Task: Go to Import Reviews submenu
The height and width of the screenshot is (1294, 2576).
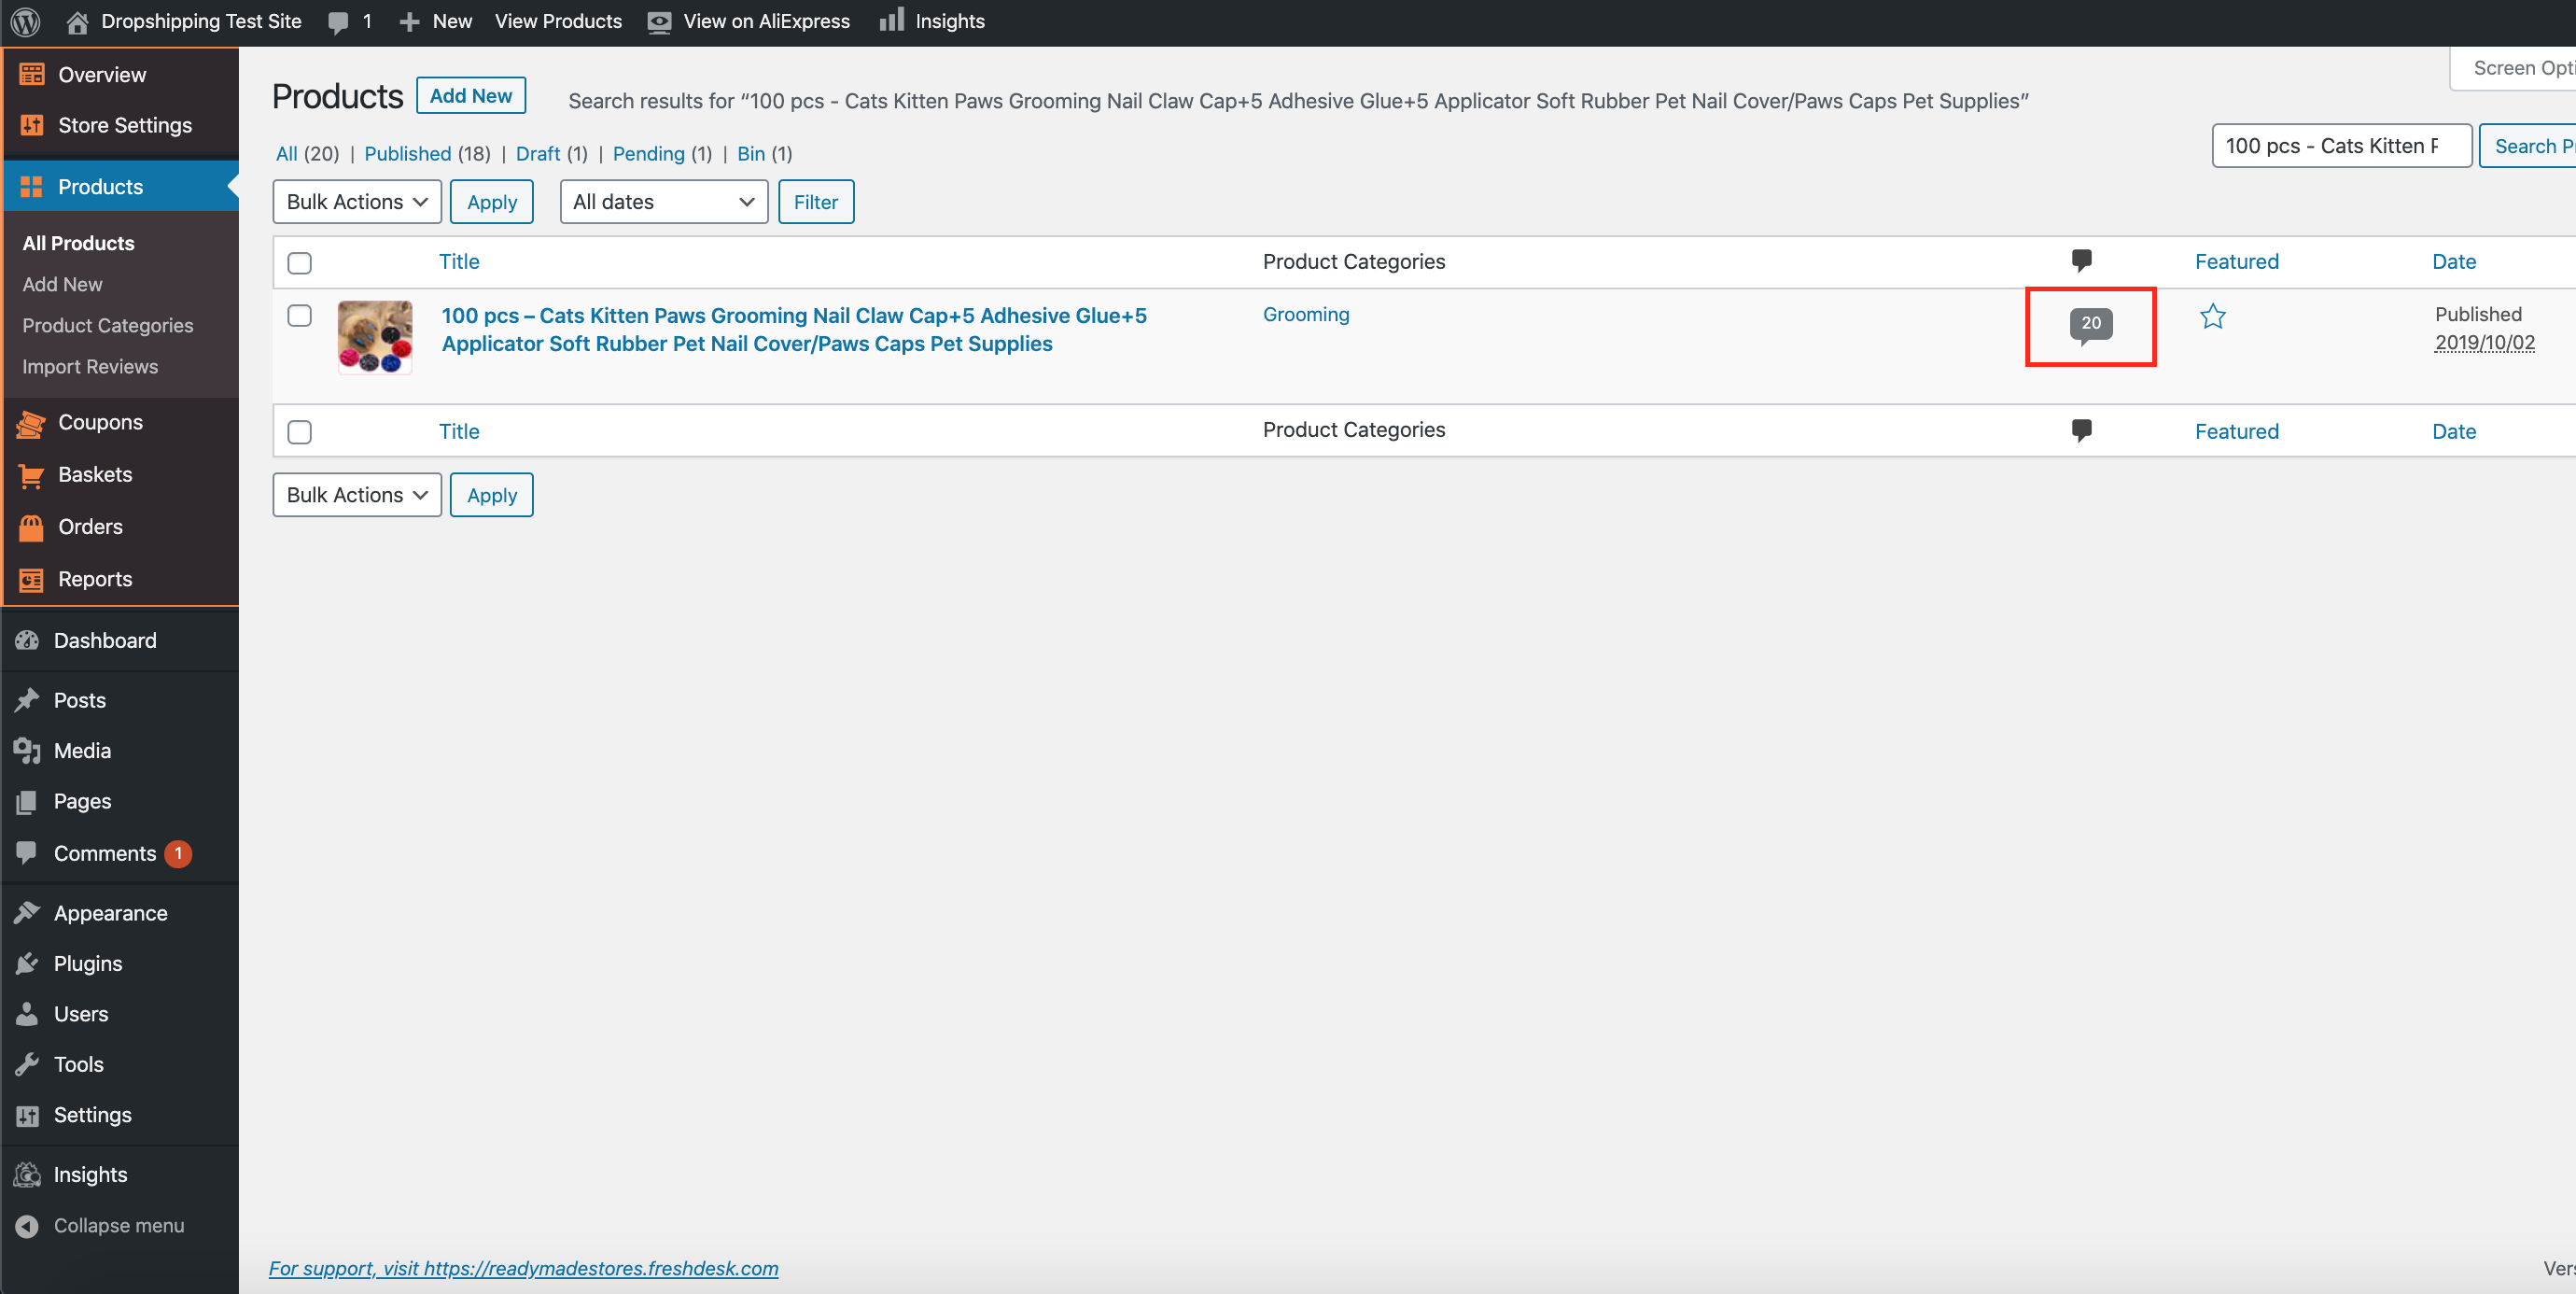Action: click(90, 367)
